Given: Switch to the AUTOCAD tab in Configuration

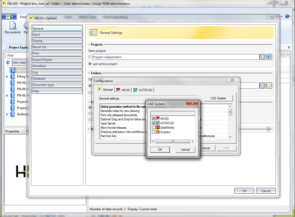Looking at the screenshot, I should click(143, 90).
